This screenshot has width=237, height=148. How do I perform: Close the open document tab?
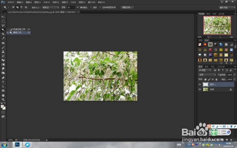[x=79, y=12]
